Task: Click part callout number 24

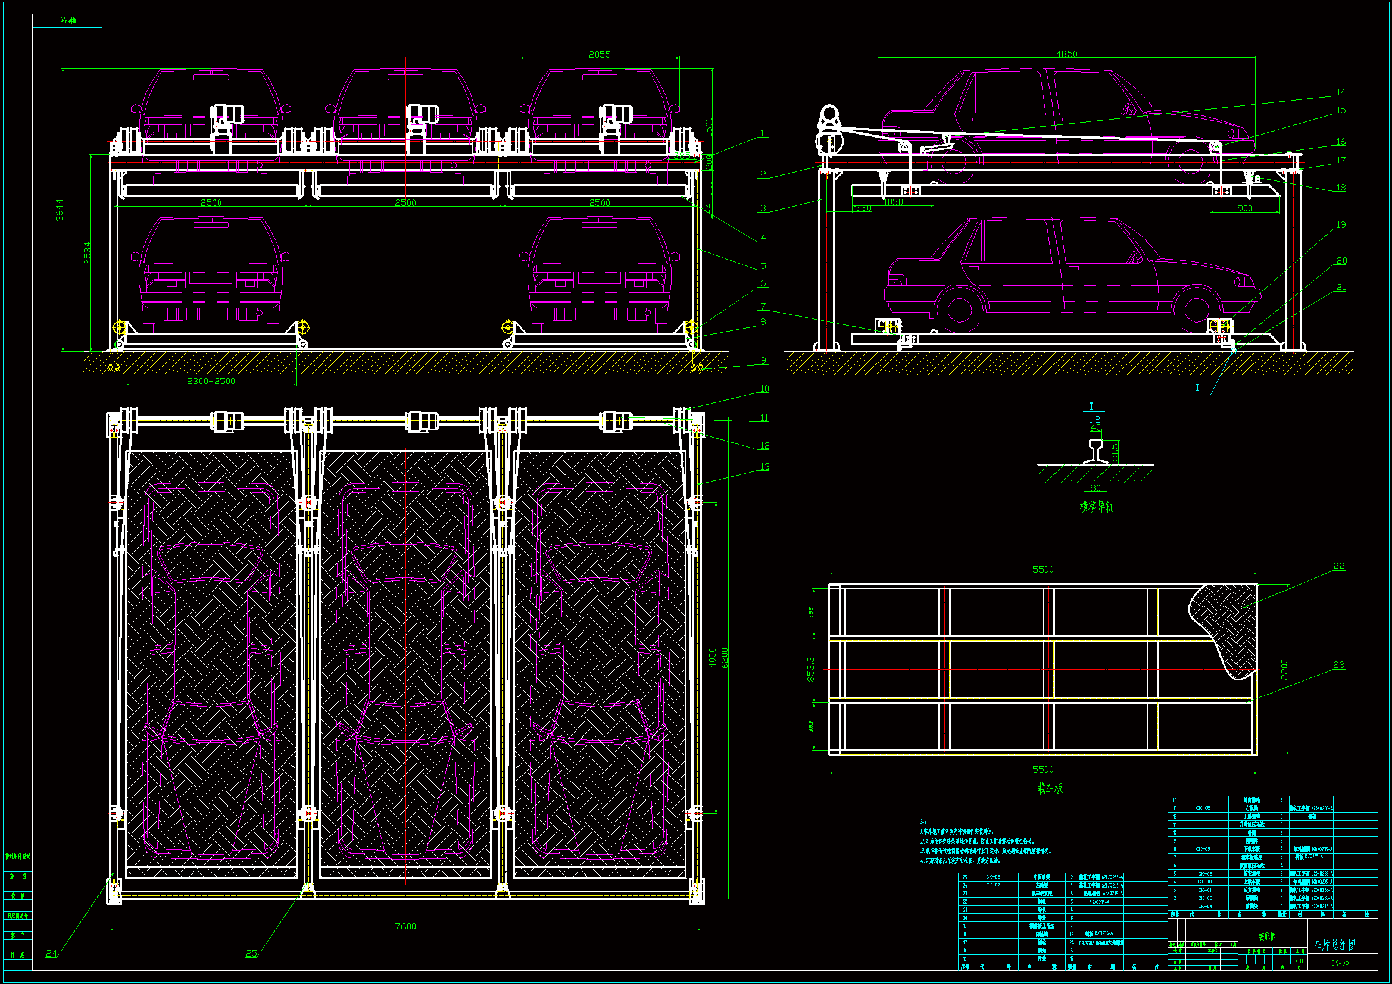Action: [52, 953]
